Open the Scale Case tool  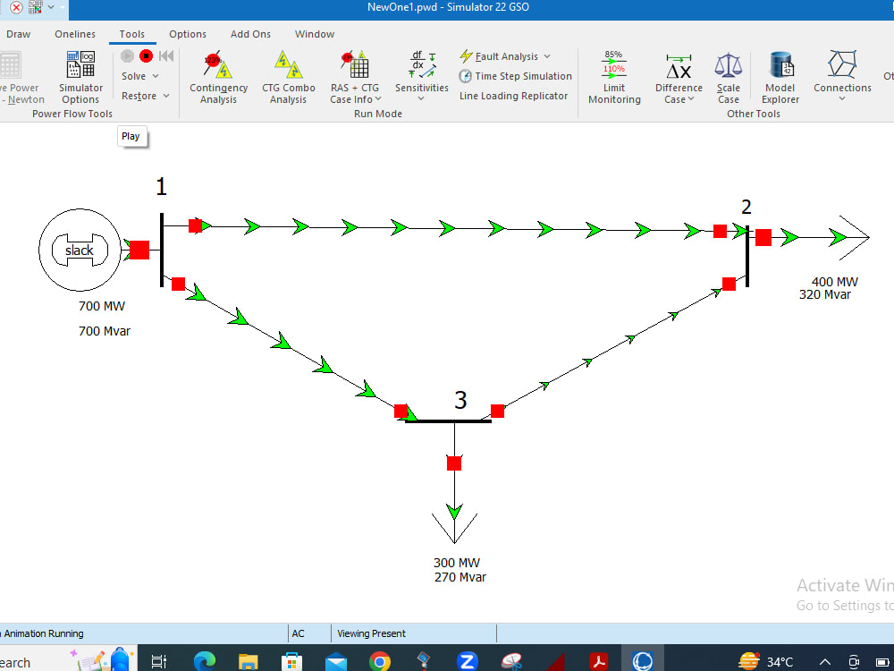click(728, 78)
